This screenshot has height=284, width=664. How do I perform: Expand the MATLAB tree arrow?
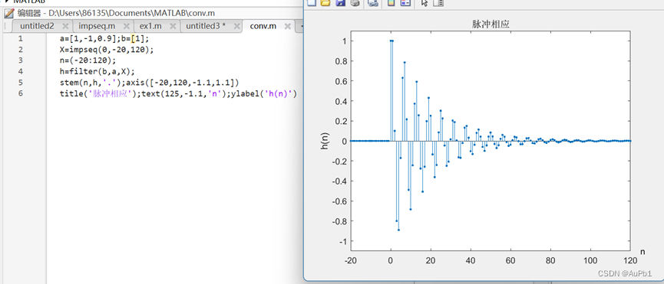tap(7, 2)
